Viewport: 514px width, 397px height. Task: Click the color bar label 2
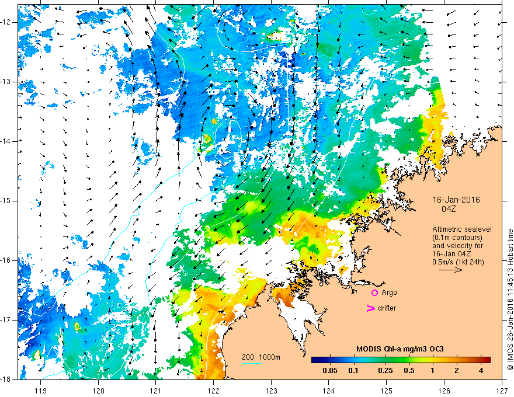(457, 371)
